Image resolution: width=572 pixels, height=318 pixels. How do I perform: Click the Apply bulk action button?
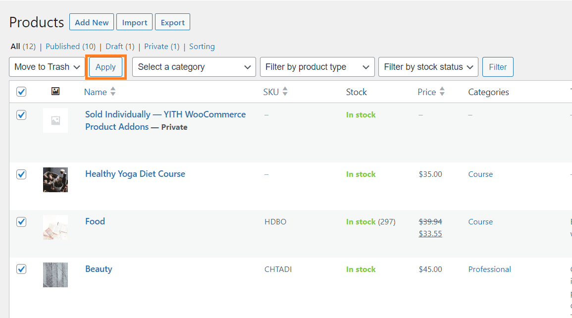[106, 67]
